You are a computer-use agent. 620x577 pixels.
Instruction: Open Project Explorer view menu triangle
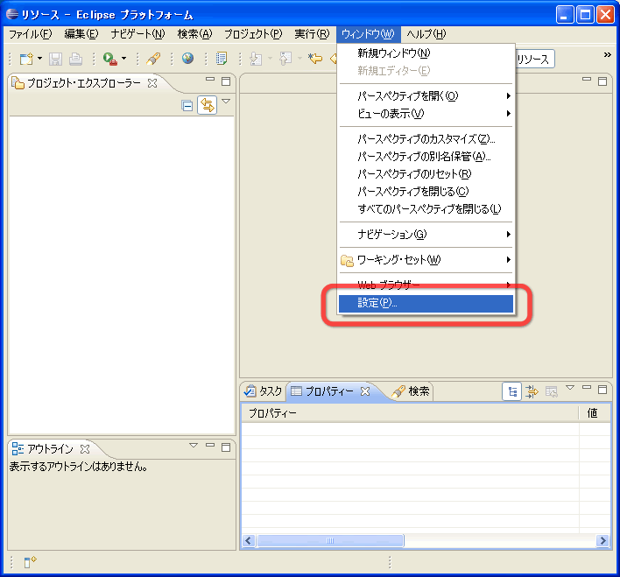(x=226, y=102)
